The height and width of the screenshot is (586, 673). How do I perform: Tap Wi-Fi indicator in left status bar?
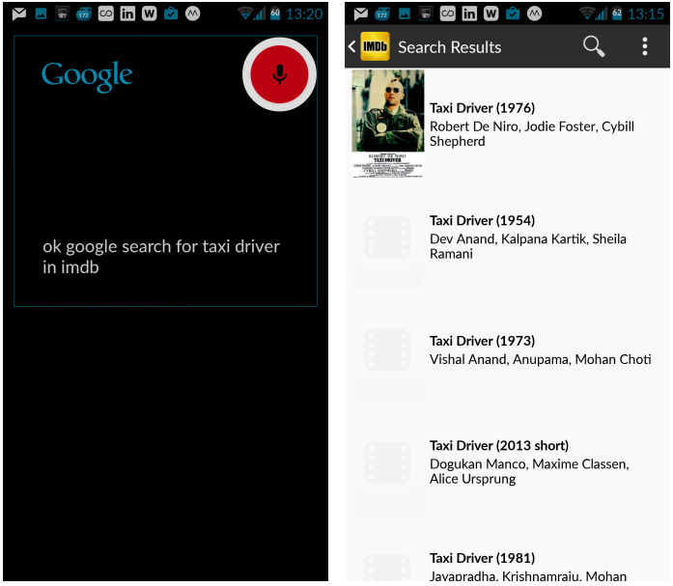[245, 14]
